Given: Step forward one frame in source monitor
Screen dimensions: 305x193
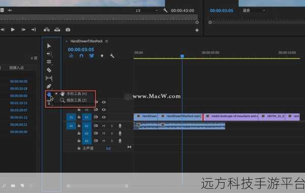Looking at the screenshot, I should coord(23,29).
